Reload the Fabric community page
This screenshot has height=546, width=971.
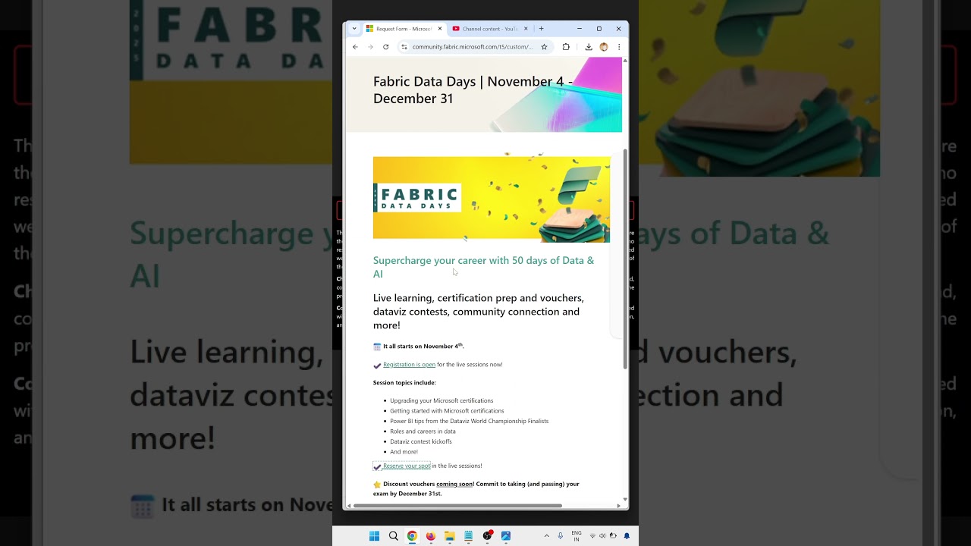click(385, 47)
